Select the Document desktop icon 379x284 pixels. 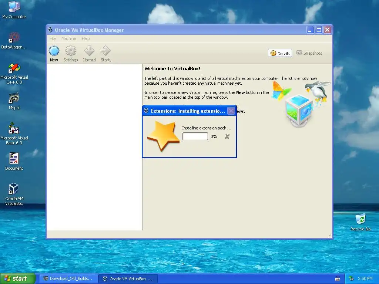pyautogui.click(x=14, y=161)
